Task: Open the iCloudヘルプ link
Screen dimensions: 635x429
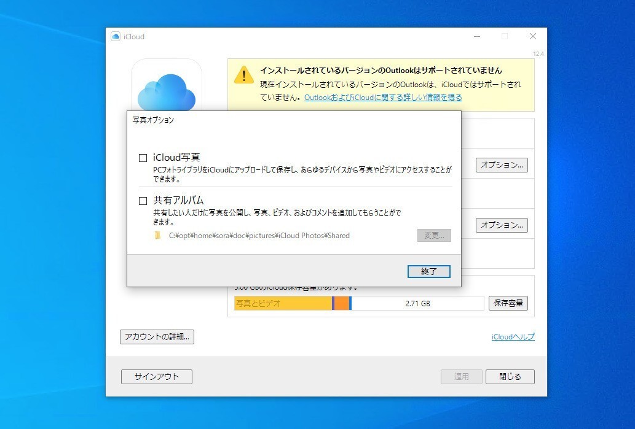Action: (513, 336)
